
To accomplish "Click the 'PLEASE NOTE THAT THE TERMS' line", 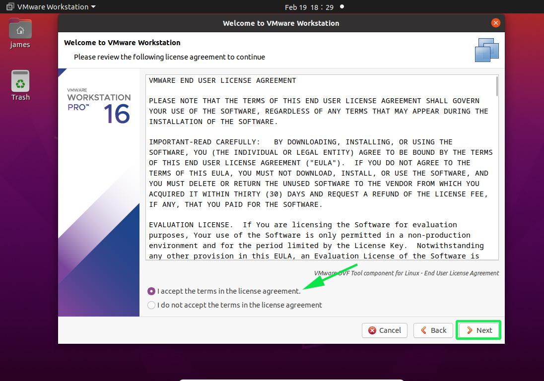I will pos(314,101).
